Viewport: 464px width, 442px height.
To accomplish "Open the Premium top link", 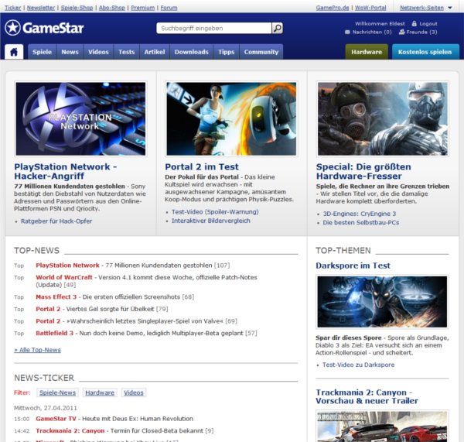I will coord(142,8).
